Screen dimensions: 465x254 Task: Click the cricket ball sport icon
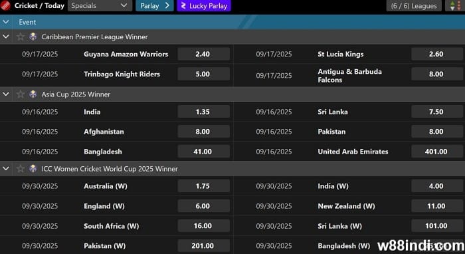pyautogui.click(x=5, y=5)
